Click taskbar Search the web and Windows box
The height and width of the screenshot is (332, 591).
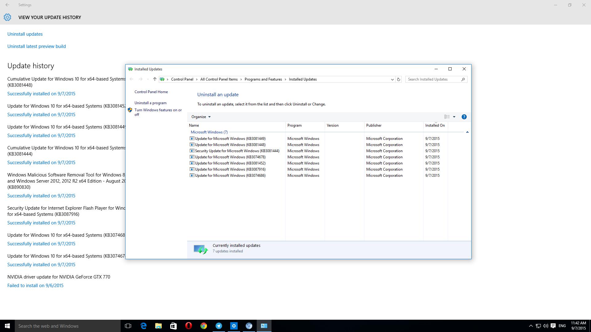coord(68,326)
